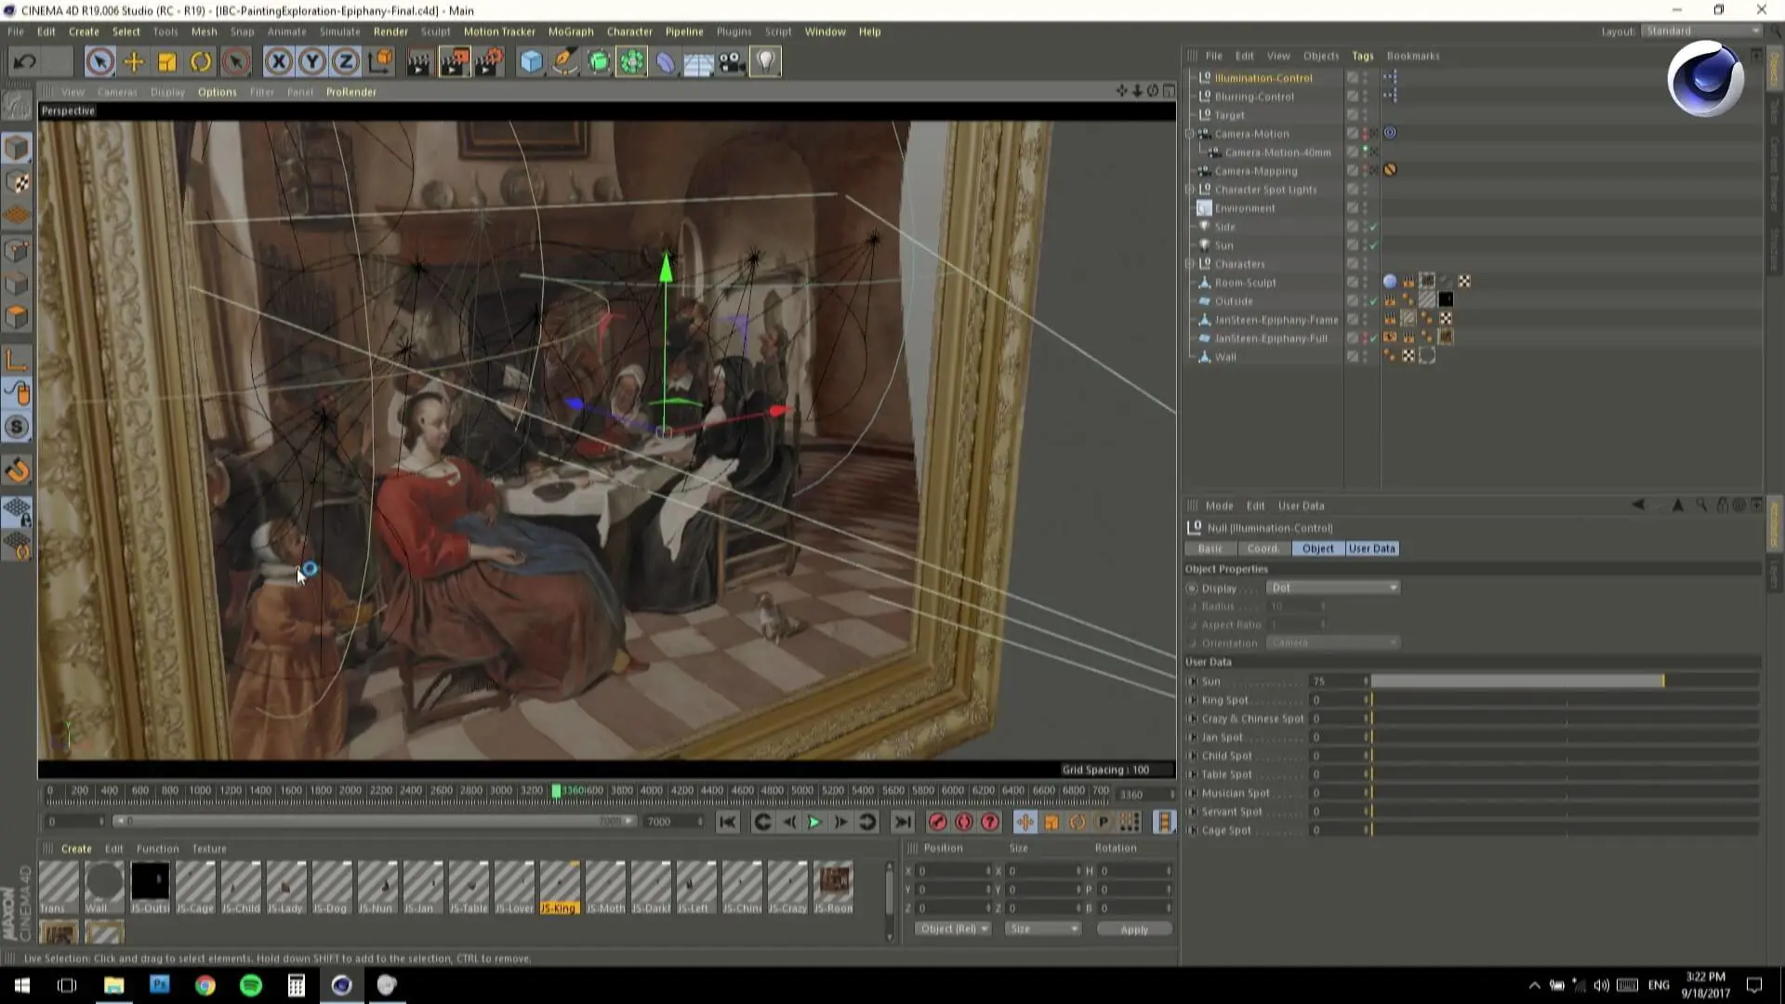Click the Undo arrow icon
The image size is (1785, 1004).
click(25, 62)
